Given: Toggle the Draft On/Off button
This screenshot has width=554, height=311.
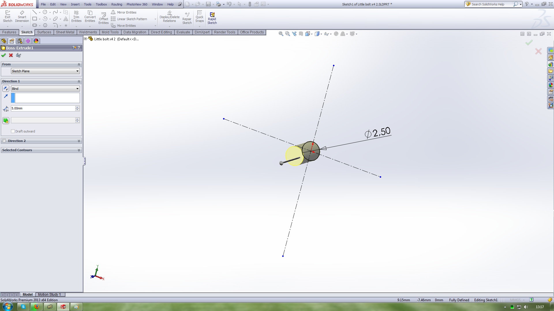Looking at the screenshot, I should 6,121.
